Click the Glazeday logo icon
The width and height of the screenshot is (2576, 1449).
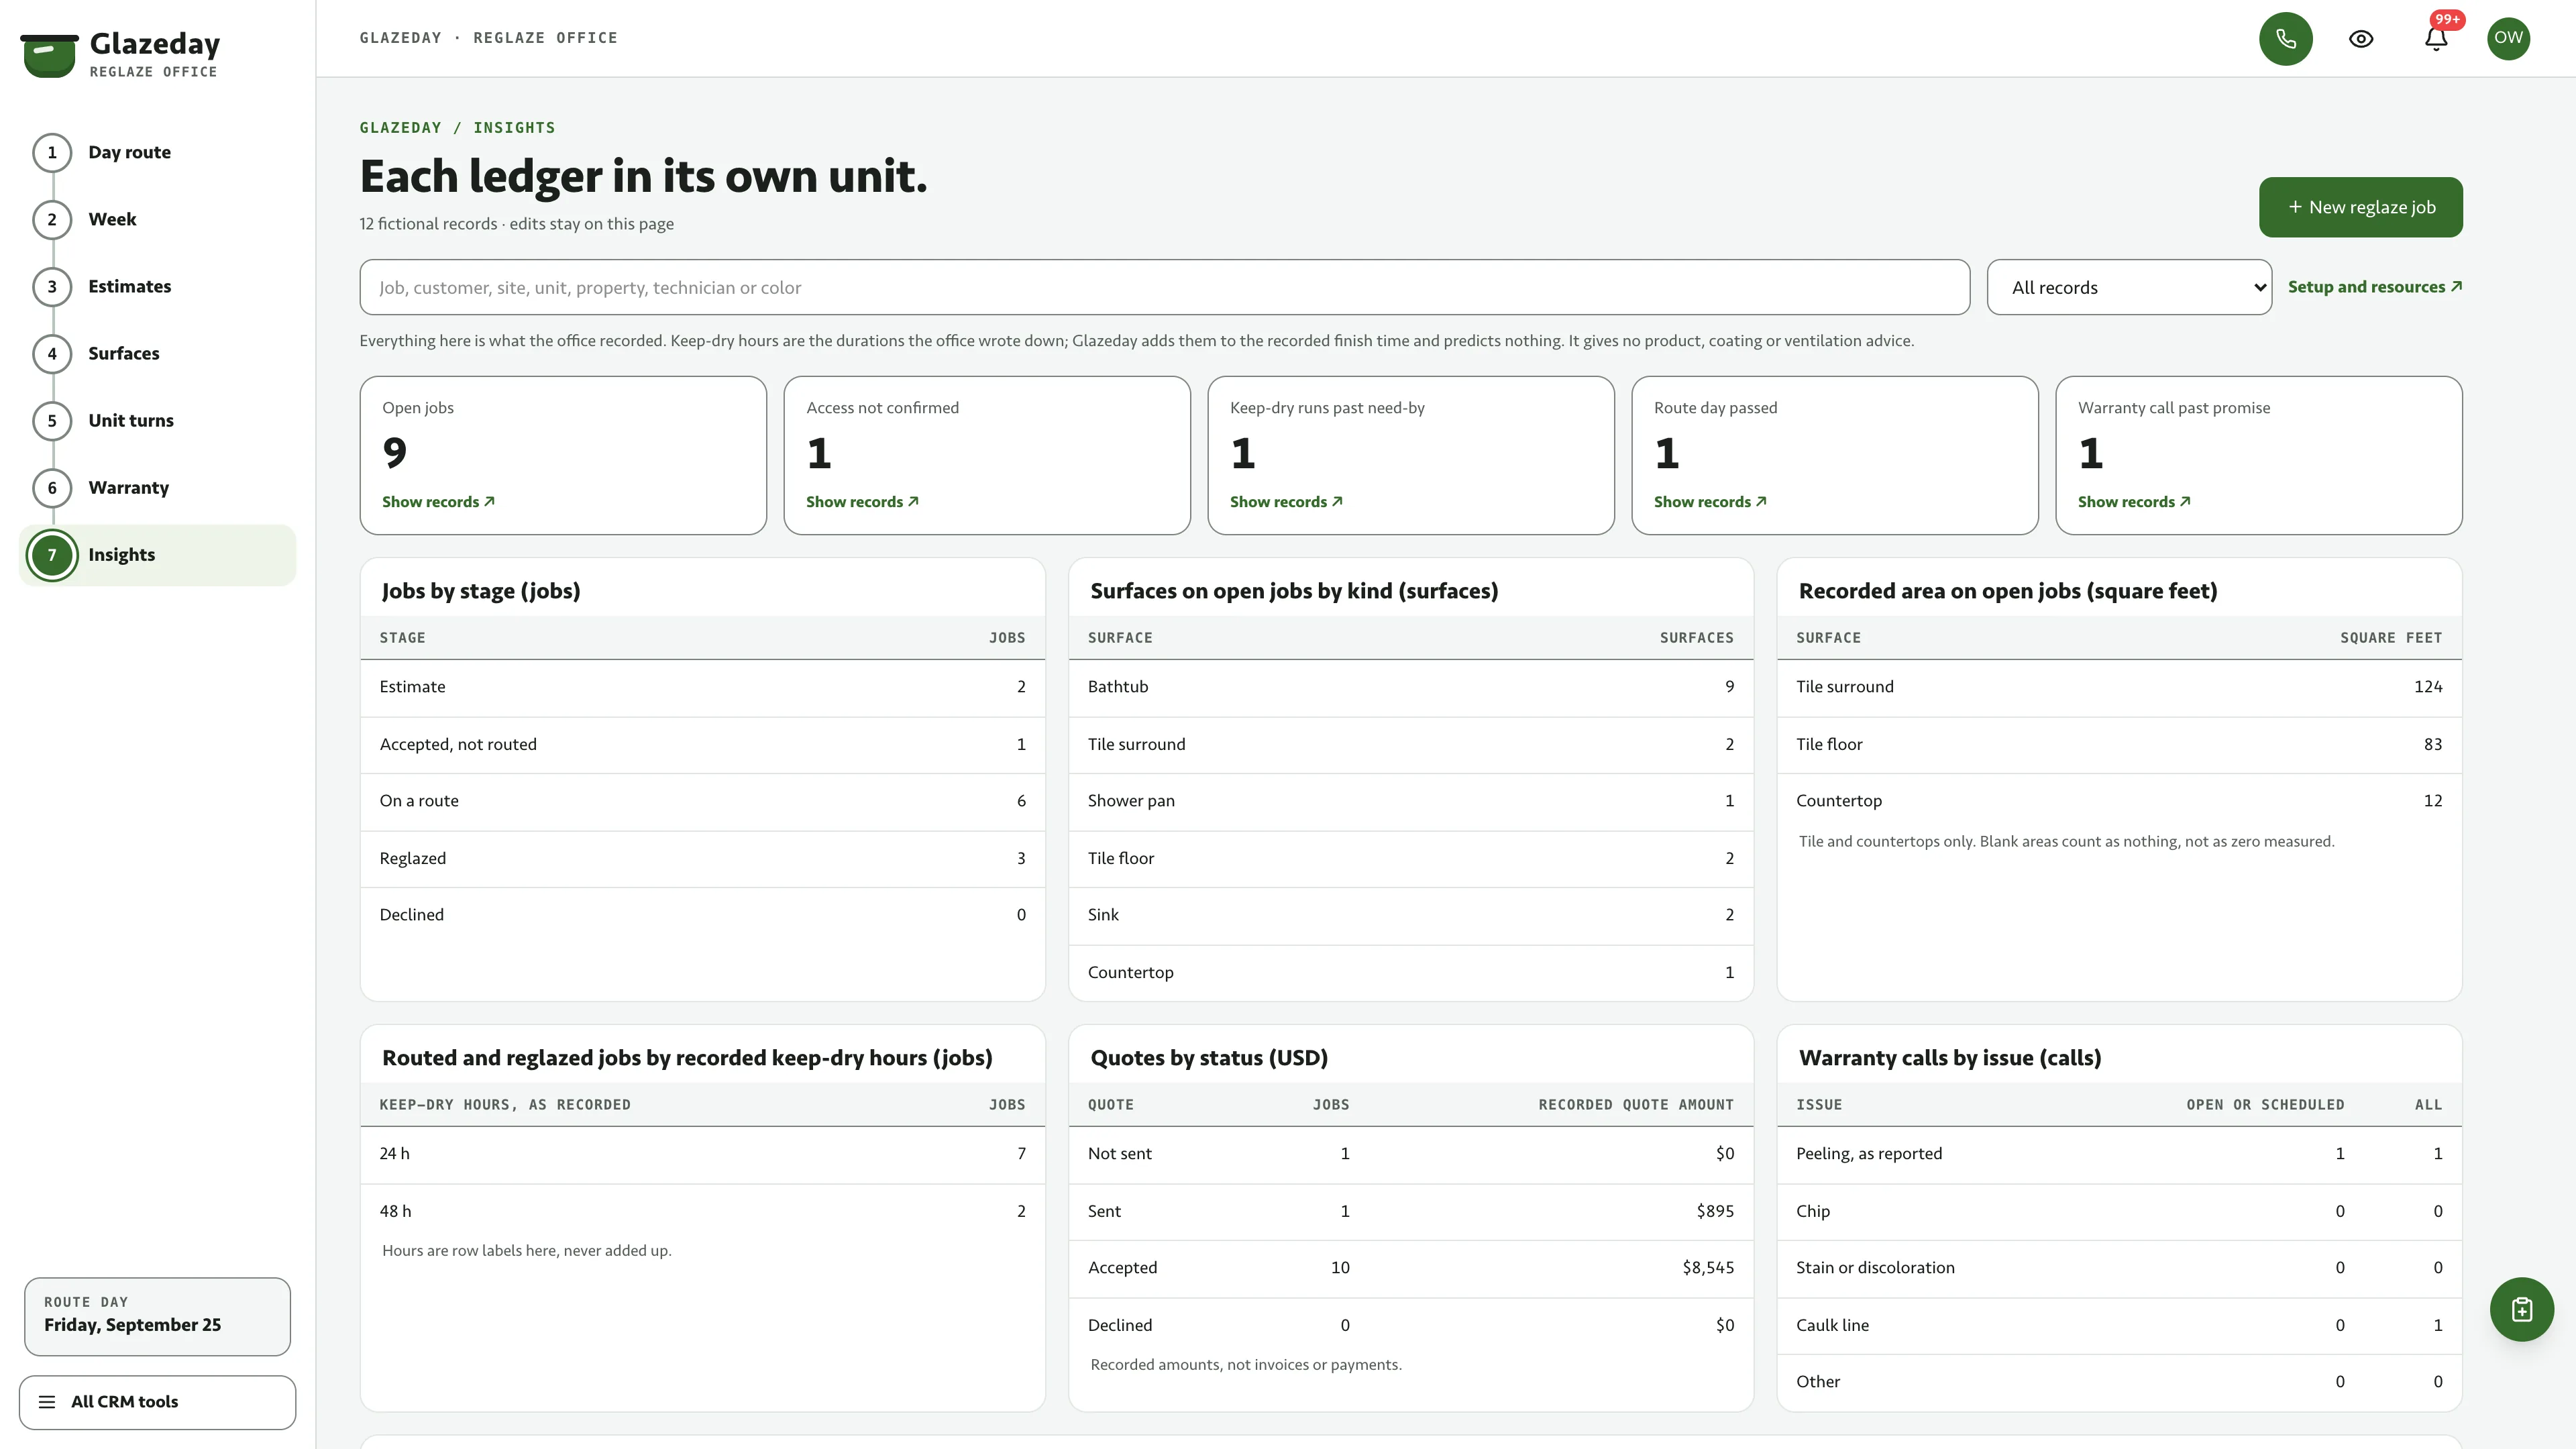click(x=49, y=55)
